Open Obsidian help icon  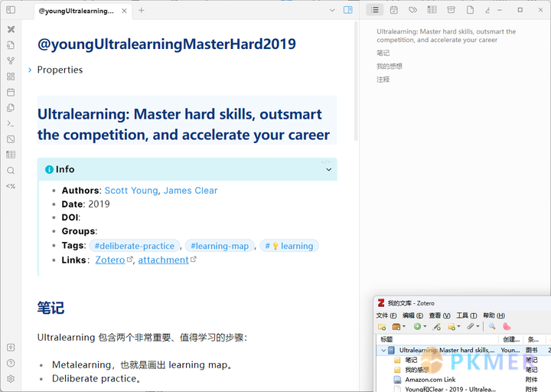click(x=11, y=363)
